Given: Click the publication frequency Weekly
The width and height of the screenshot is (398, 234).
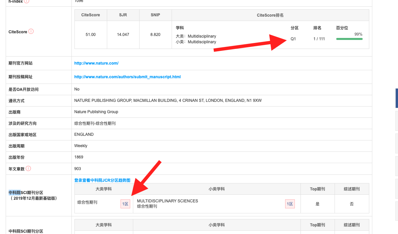Looking at the screenshot, I should click(x=81, y=146).
